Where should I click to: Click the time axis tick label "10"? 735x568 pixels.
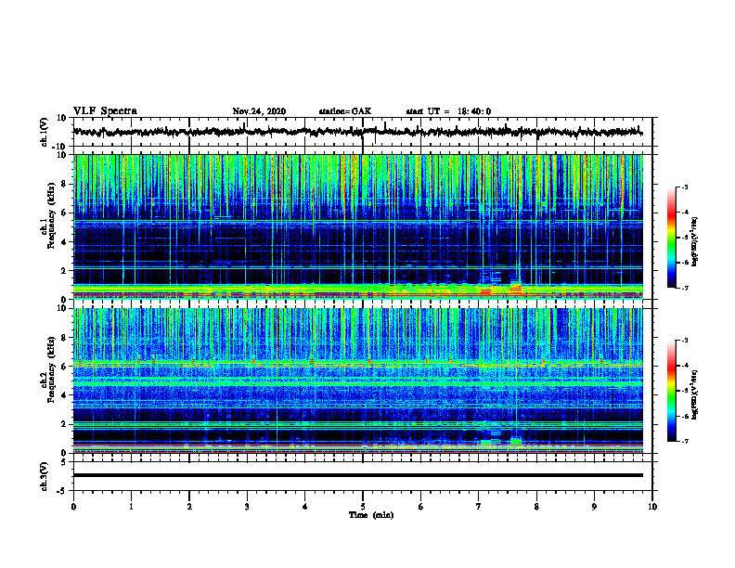click(x=652, y=507)
